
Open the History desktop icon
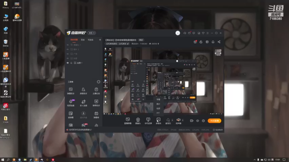click(x=5, y=5)
